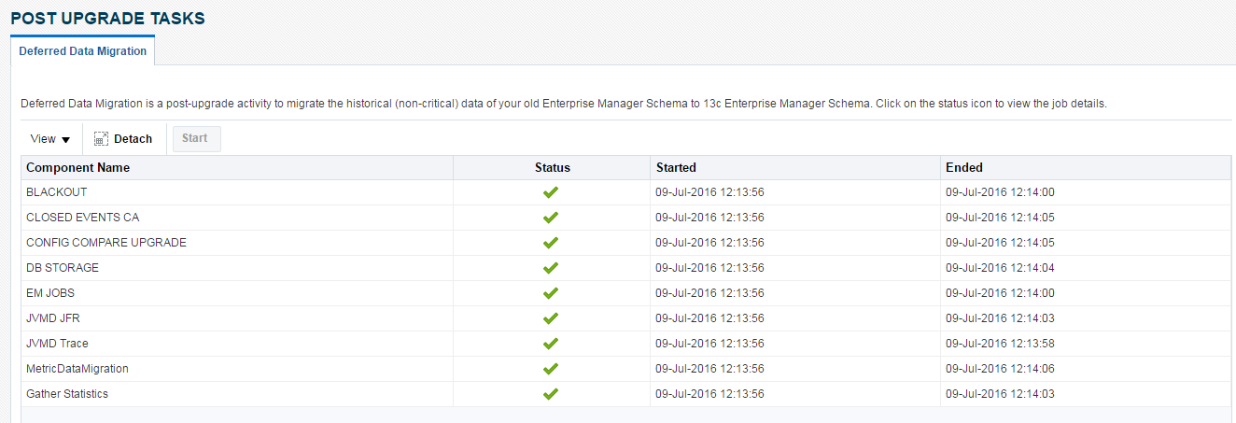Sort by Component Name column header
Image resolution: width=1236 pixels, height=423 pixels.
(x=78, y=168)
